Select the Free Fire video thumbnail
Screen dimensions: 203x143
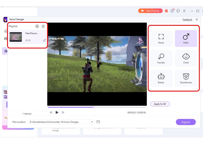(x=16, y=37)
